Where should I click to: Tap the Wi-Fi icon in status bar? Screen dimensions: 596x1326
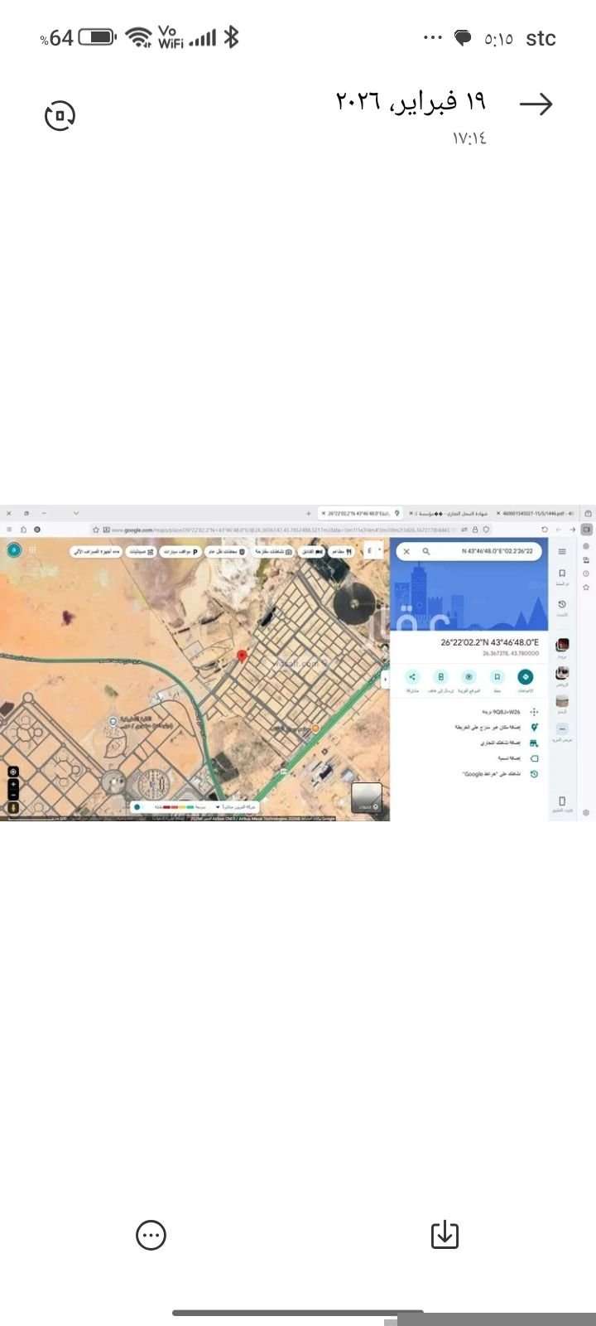[x=138, y=37]
